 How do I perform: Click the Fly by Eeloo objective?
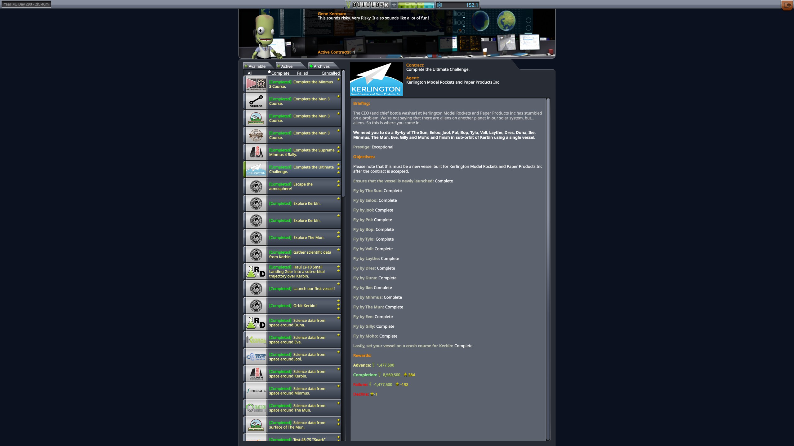(375, 200)
